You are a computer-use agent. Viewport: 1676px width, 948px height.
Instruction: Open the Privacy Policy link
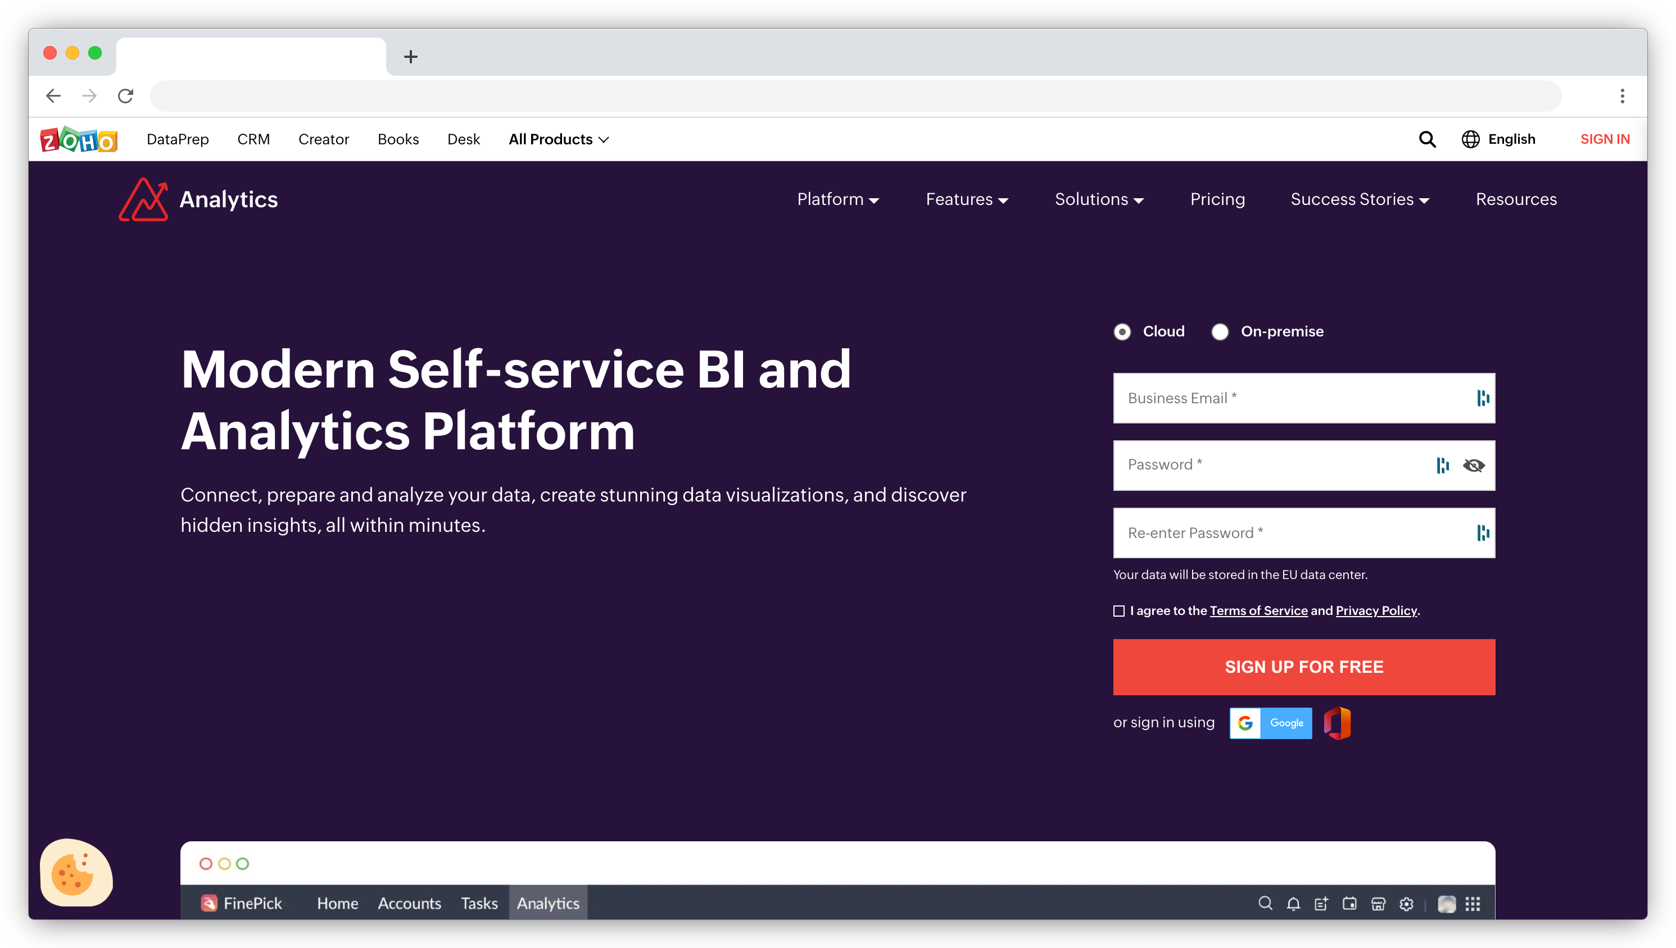[1376, 610]
